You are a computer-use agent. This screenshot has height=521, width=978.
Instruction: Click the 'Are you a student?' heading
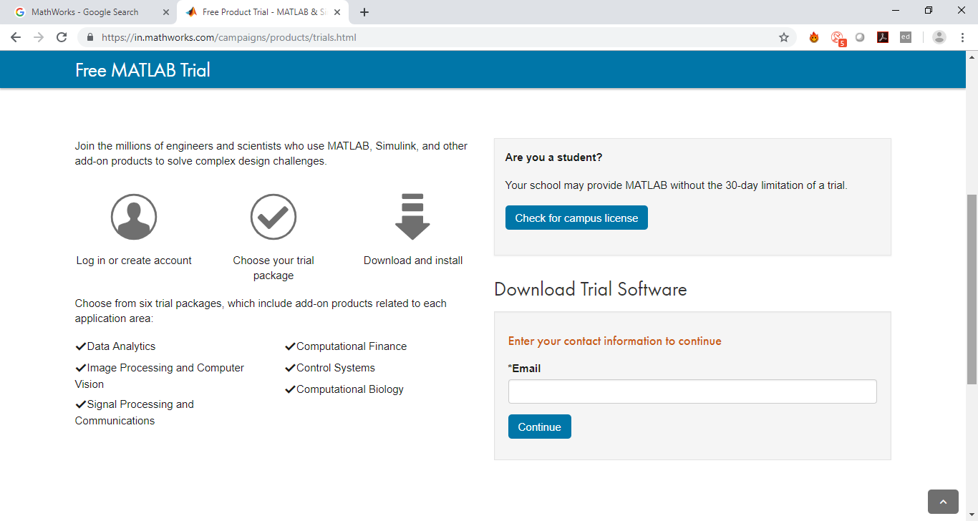554,157
